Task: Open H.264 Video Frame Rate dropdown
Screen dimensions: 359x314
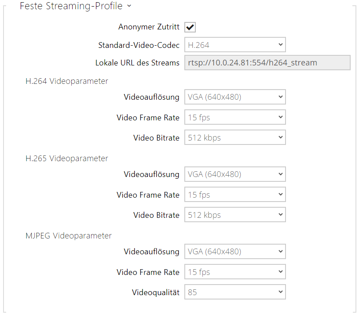Action: [235, 117]
